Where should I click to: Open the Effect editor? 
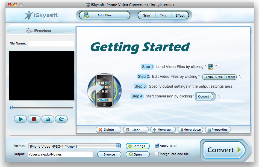coord(180,15)
